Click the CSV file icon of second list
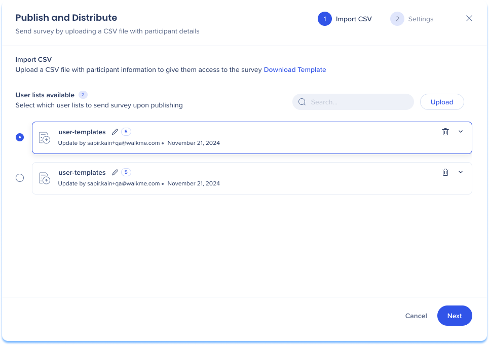Screen dimensions: 489x345 pos(45,178)
